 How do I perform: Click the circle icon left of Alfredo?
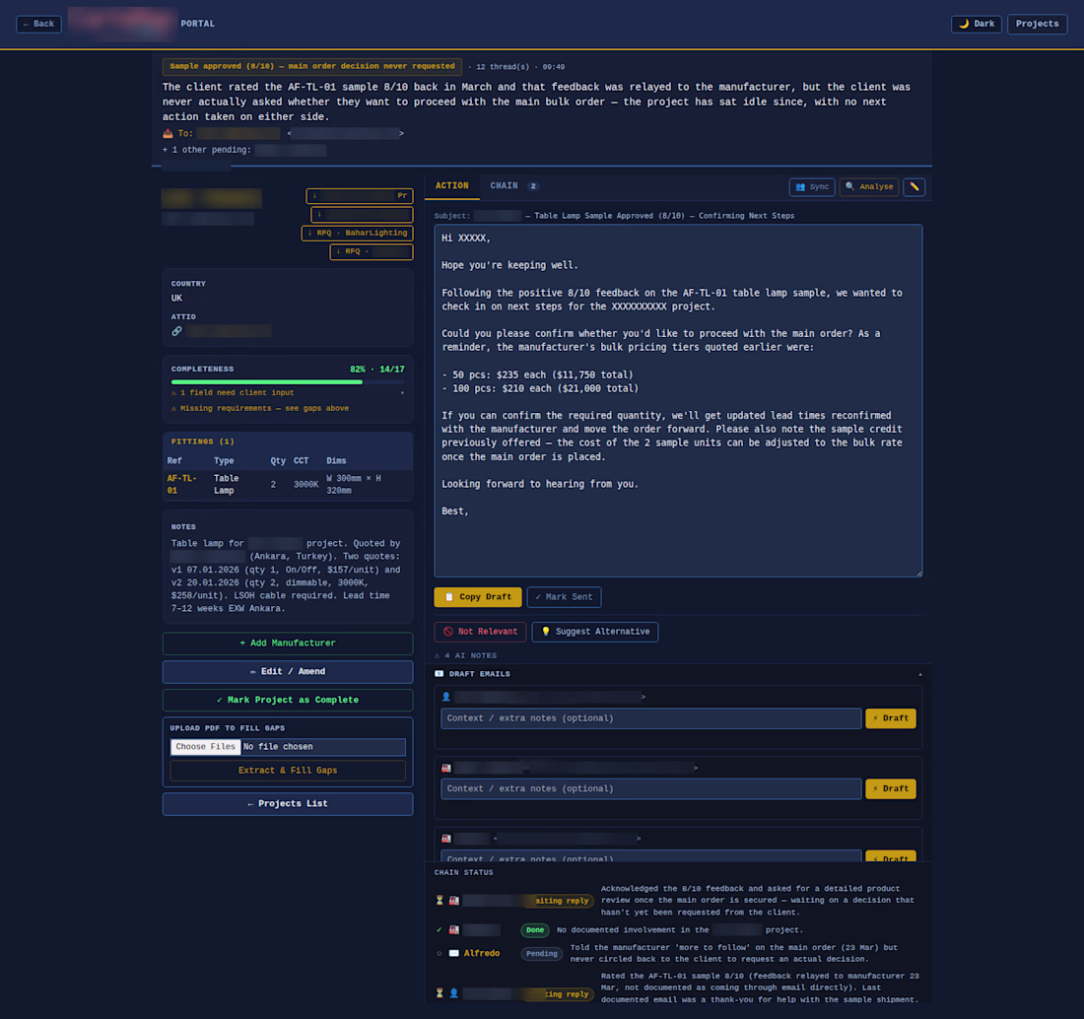click(439, 954)
